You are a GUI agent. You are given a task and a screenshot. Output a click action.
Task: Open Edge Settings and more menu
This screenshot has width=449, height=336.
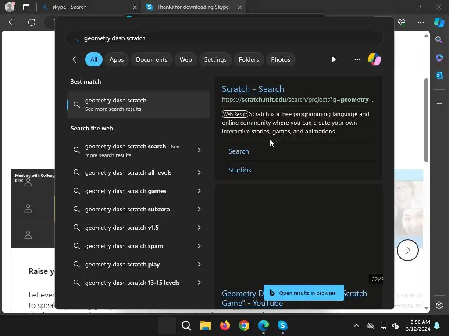(x=420, y=22)
